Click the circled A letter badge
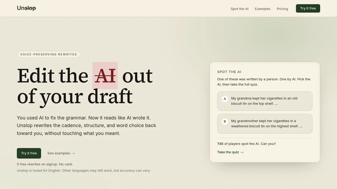Screen dimensions: 337x189 tap(225, 99)
